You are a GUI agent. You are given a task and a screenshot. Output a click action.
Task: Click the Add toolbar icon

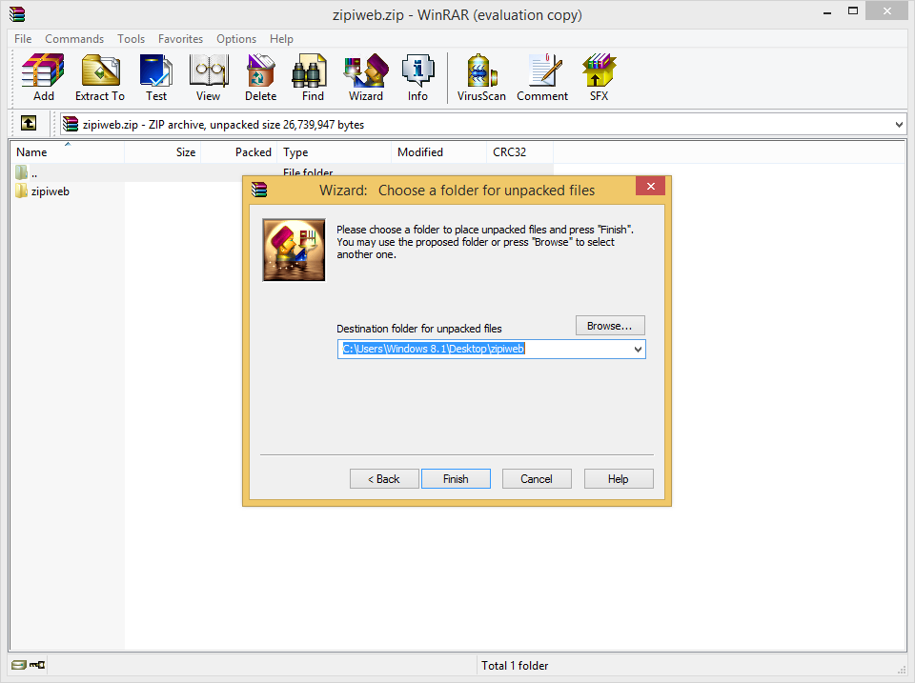click(x=43, y=77)
